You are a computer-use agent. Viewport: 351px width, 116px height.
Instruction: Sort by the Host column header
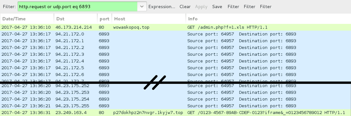(149, 19)
